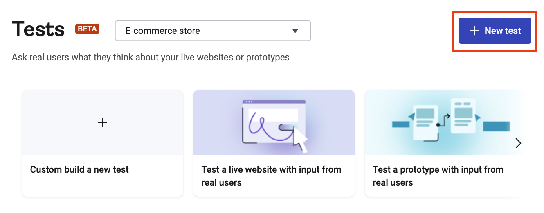Screen dimensions: 544x213
Task: Click the BETA badge next to Tests
Action: (87, 29)
